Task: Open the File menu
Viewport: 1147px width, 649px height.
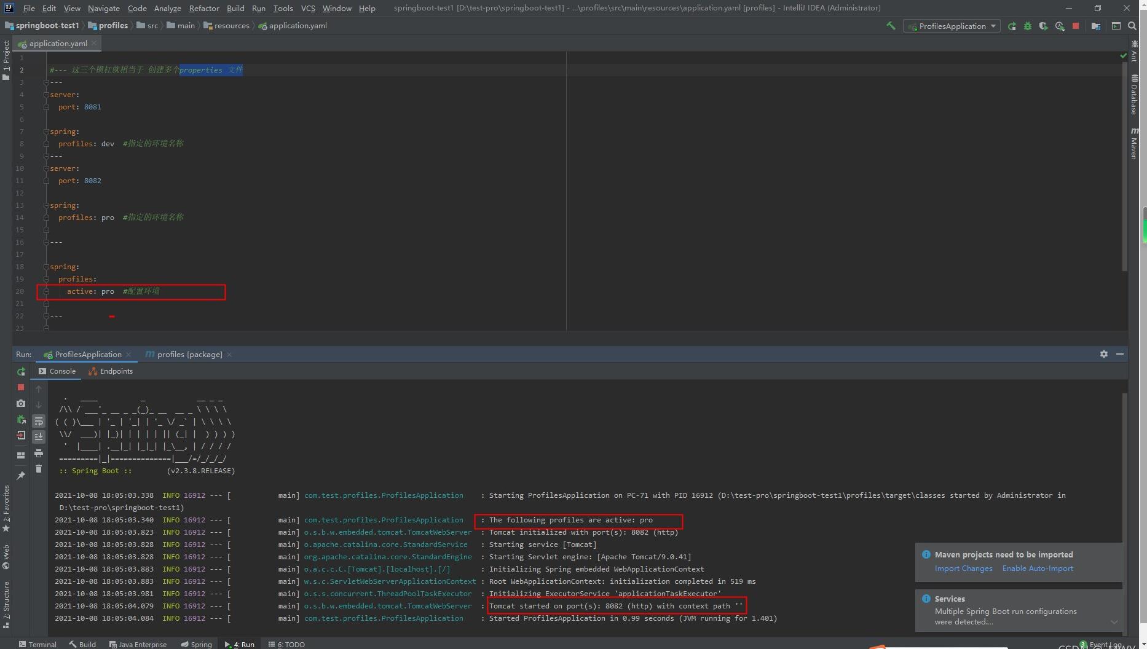Action: [29, 8]
